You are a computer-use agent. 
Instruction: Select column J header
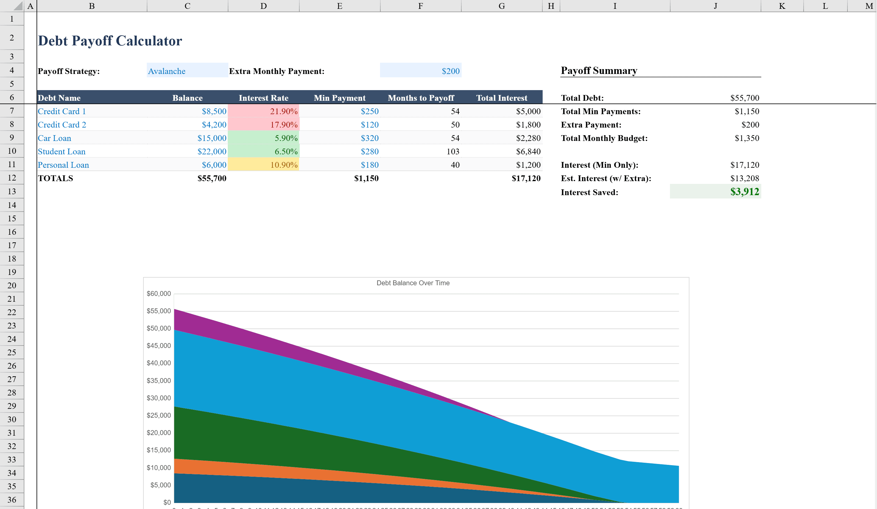tap(716, 5)
